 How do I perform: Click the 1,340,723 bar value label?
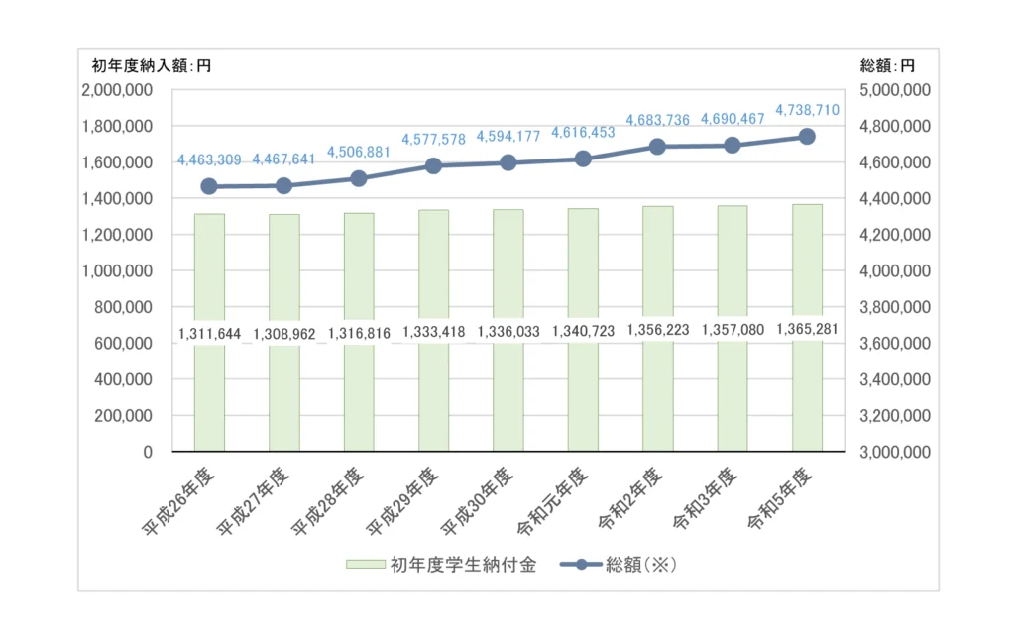click(x=583, y=332)
